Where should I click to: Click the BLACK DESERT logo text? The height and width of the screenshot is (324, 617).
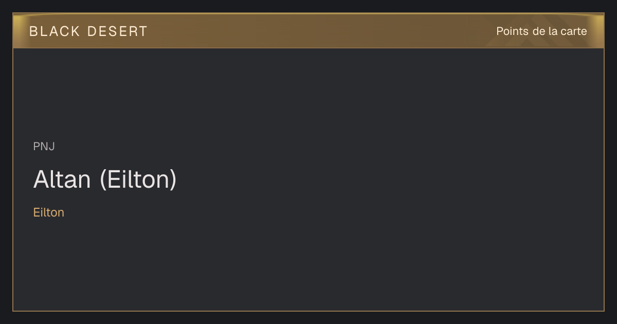[x=88, y=31]
